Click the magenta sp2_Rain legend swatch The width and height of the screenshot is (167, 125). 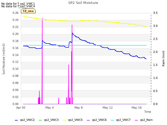tap(136, 120)
